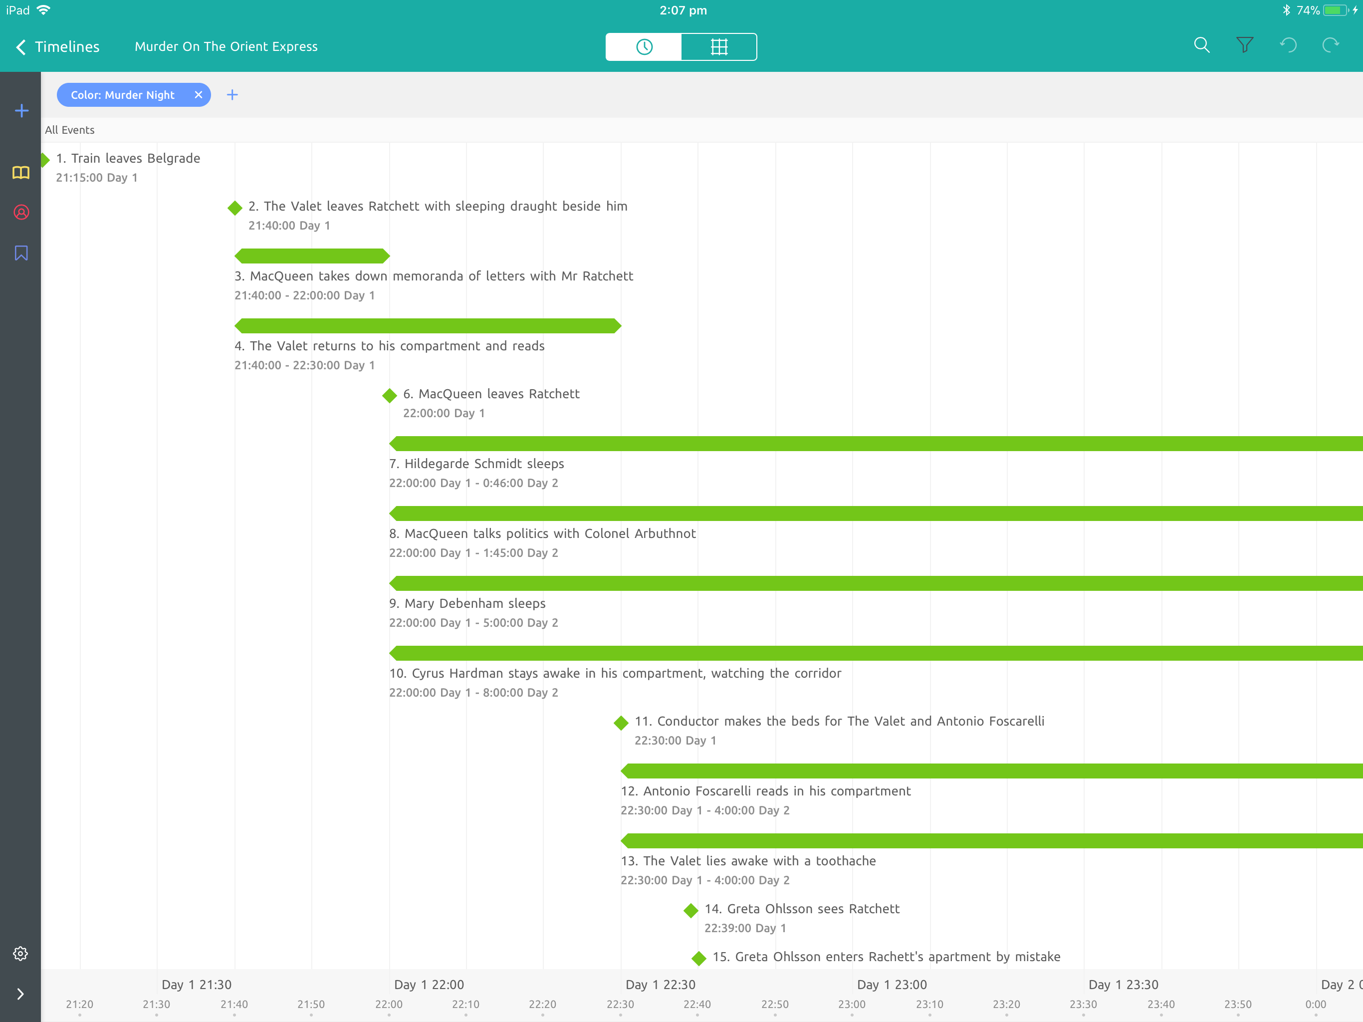Click '8. MacQueen talks politics' title
1363x1022 pixels.
(542, 534)
